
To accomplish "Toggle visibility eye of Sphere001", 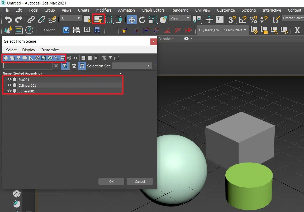I will point(9,91).
